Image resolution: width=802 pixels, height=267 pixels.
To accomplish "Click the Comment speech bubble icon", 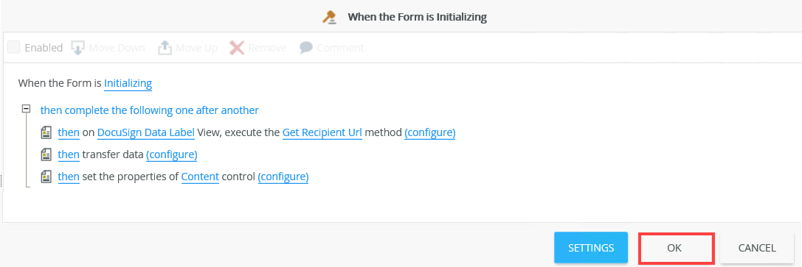I will click(306, 47).
